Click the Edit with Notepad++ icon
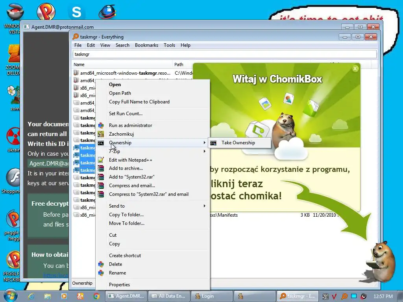 101,160
